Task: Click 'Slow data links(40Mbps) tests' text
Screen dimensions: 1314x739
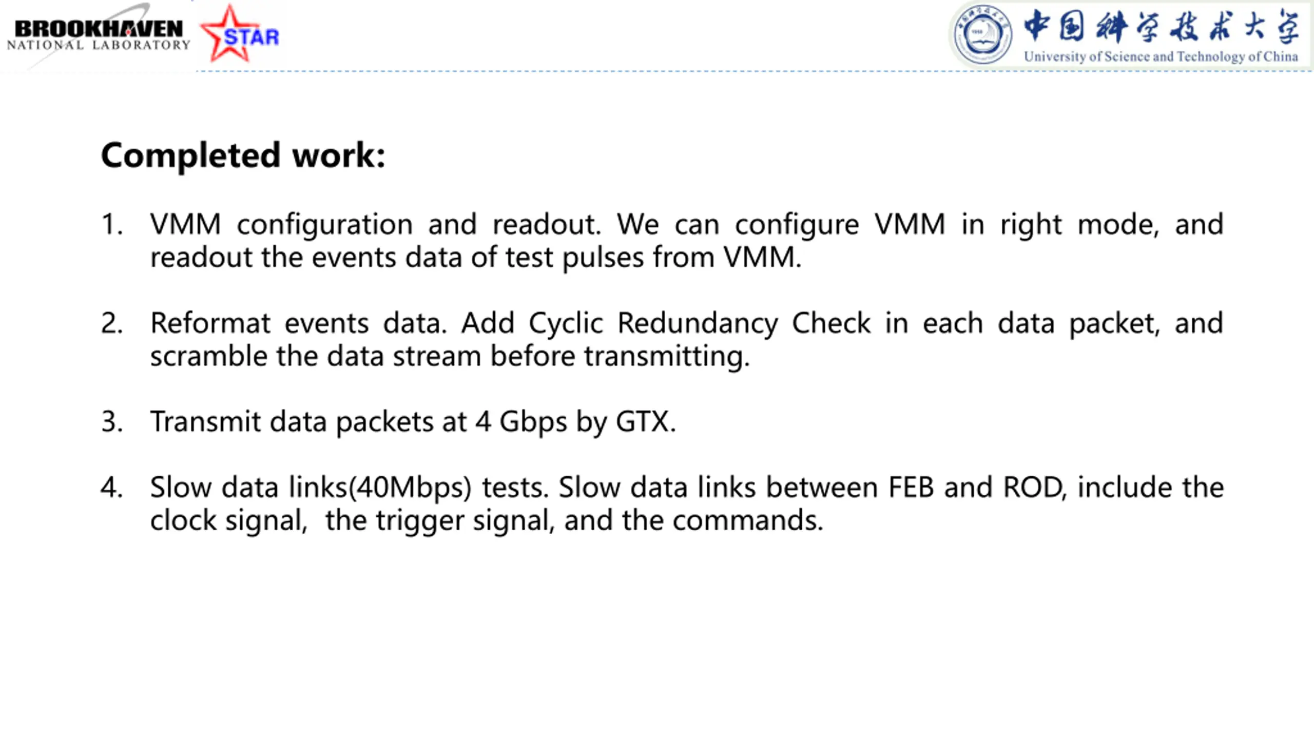Action: [x=349, y=488]
